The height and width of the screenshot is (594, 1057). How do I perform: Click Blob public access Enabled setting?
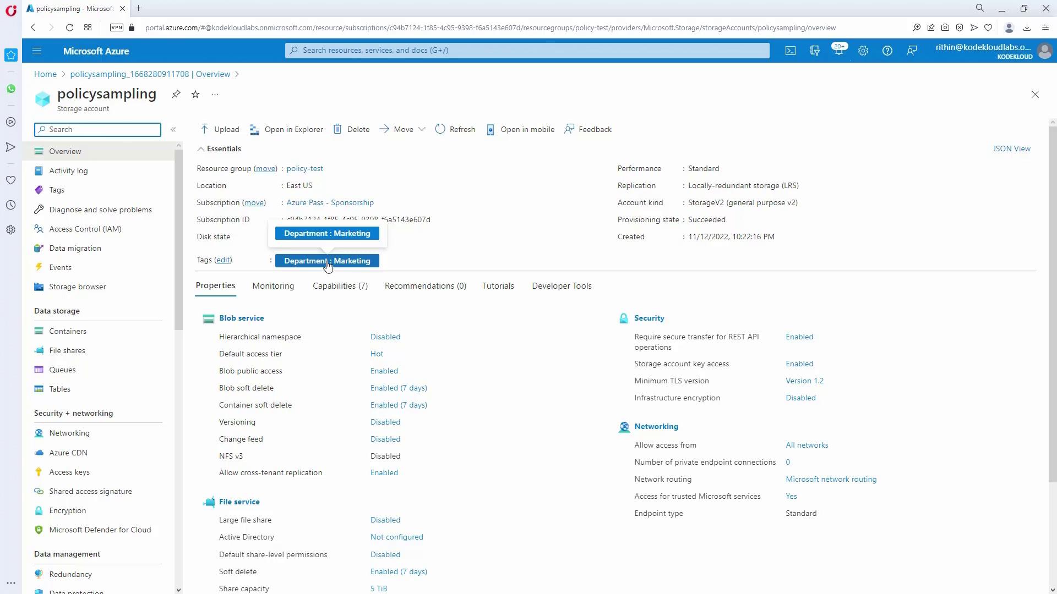point(384,371)
